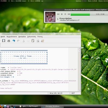Print the document from gedit toolbar
108x108 pixels.
click(x=9, y=41)
